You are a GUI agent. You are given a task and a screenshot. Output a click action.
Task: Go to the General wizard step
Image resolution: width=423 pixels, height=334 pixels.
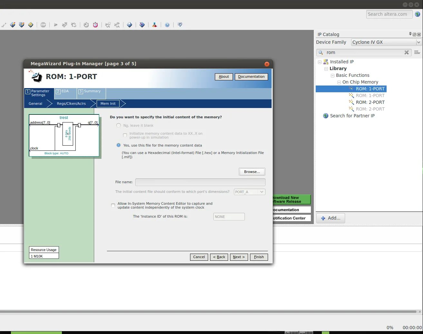35,104
